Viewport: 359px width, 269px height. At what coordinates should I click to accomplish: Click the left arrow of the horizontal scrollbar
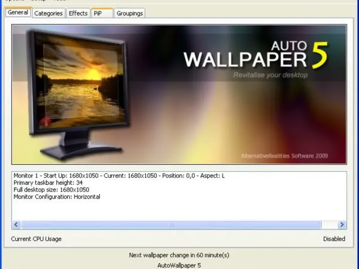point(16,225)
